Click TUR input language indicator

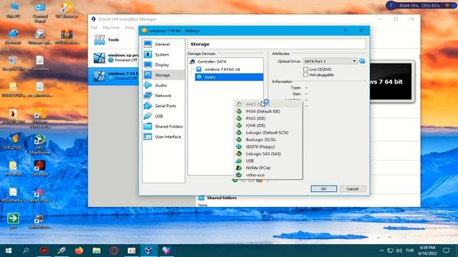(x=410, y=251)
